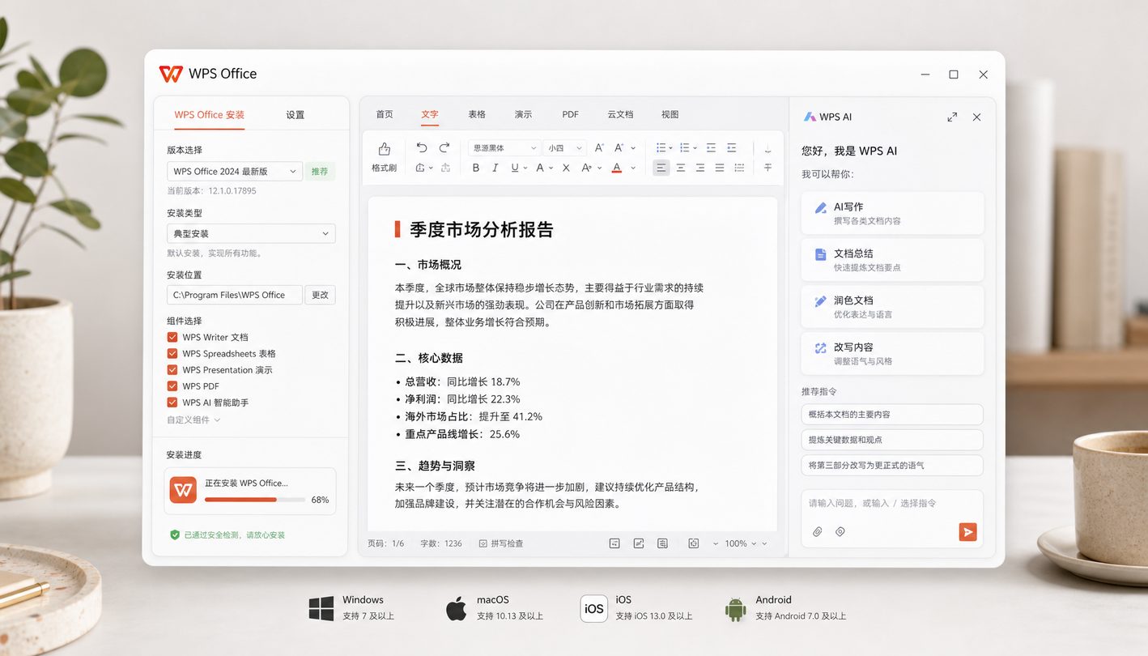This screenshot has width=1148, height=656.
Task: Open the bullet list style dropdown arrow
Action: coord(671,148)
